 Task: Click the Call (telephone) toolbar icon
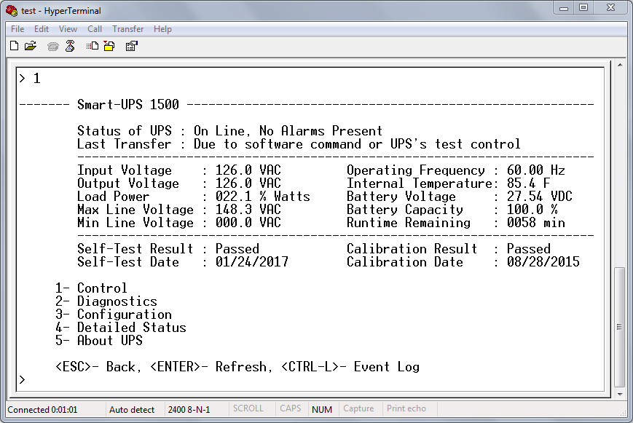point(53,47)
